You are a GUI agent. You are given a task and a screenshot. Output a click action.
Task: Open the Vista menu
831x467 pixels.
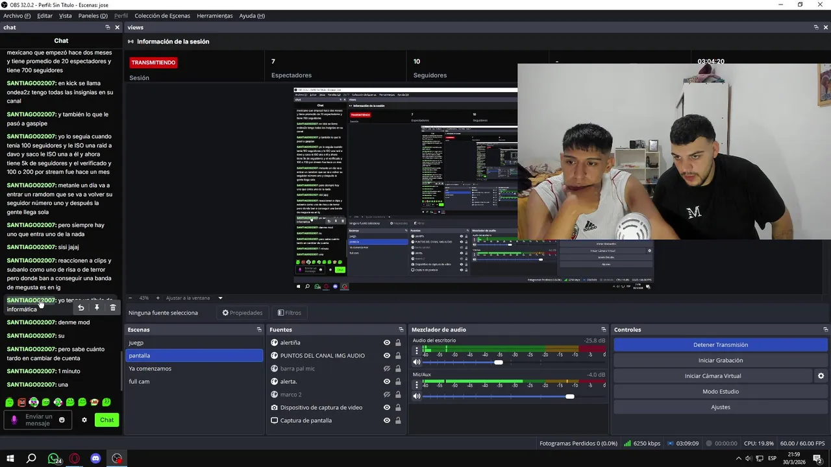(66, 16)
